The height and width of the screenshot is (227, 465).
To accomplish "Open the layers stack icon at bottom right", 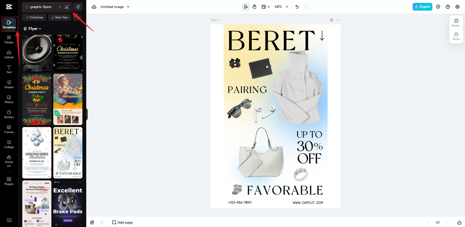I will (x=459, y=222).
